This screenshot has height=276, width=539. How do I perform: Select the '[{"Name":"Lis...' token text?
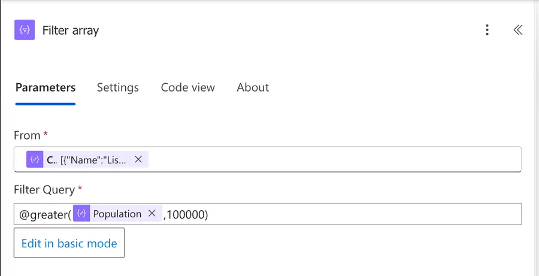click(93, 160)
